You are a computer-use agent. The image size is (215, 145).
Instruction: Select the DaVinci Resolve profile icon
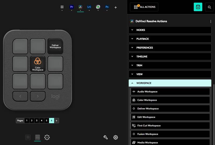pyautogui.click(x=80, y=7)
